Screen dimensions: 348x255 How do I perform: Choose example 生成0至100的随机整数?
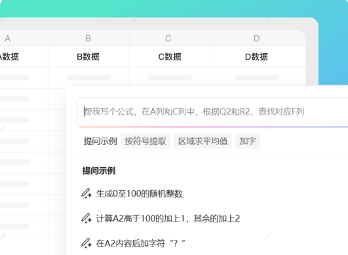click(x=140, y=193)
